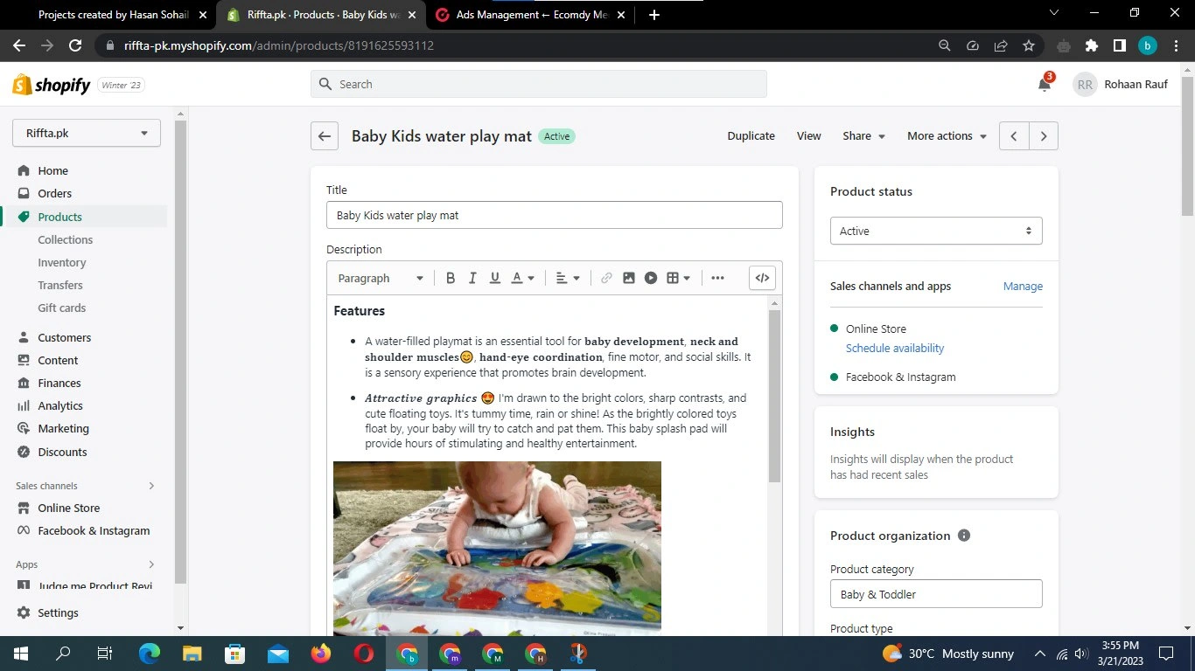Toggle underline formatting in description editor

tap(495, 278)
